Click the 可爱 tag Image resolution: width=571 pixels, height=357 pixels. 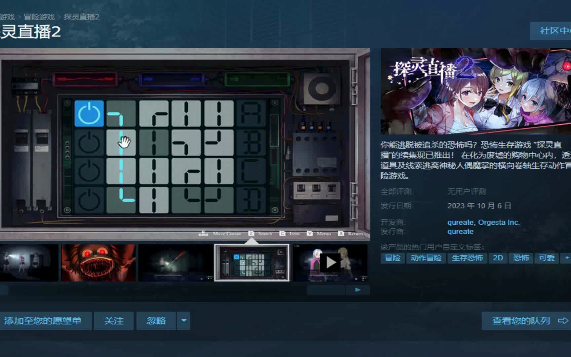548,258
